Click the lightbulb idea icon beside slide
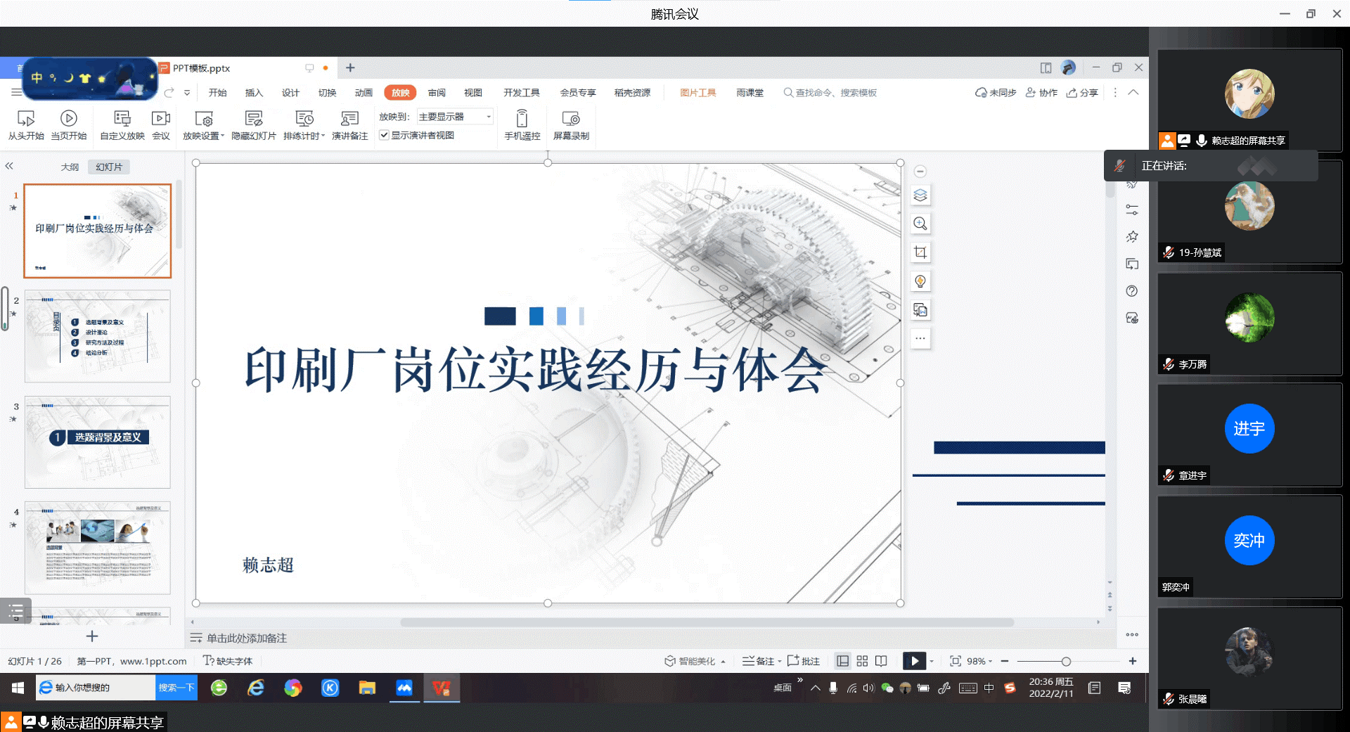The image size is (1350, 732). click(920, 281)
